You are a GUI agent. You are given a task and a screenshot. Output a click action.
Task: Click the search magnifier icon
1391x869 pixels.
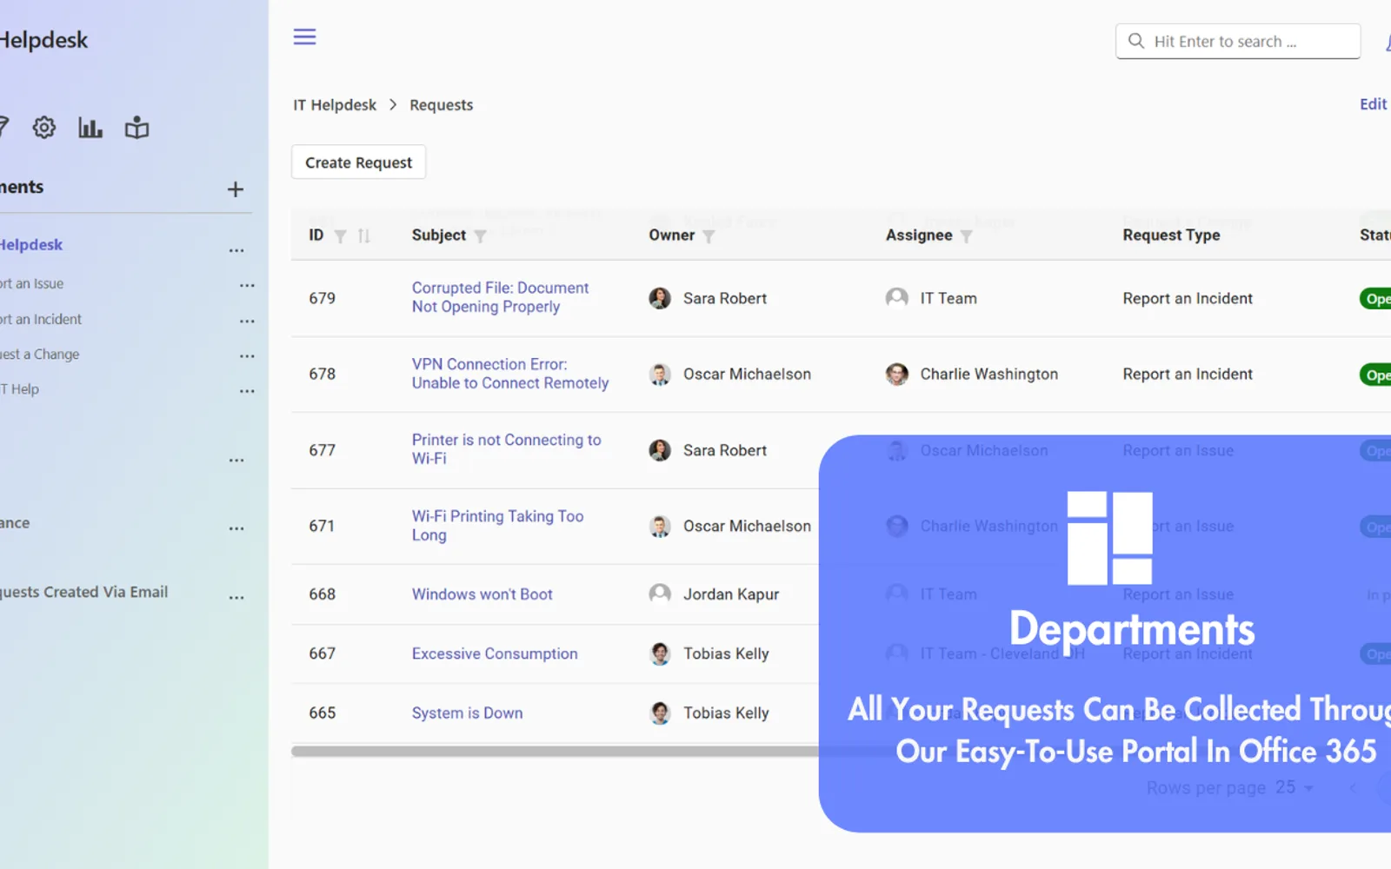[1136, 41]
